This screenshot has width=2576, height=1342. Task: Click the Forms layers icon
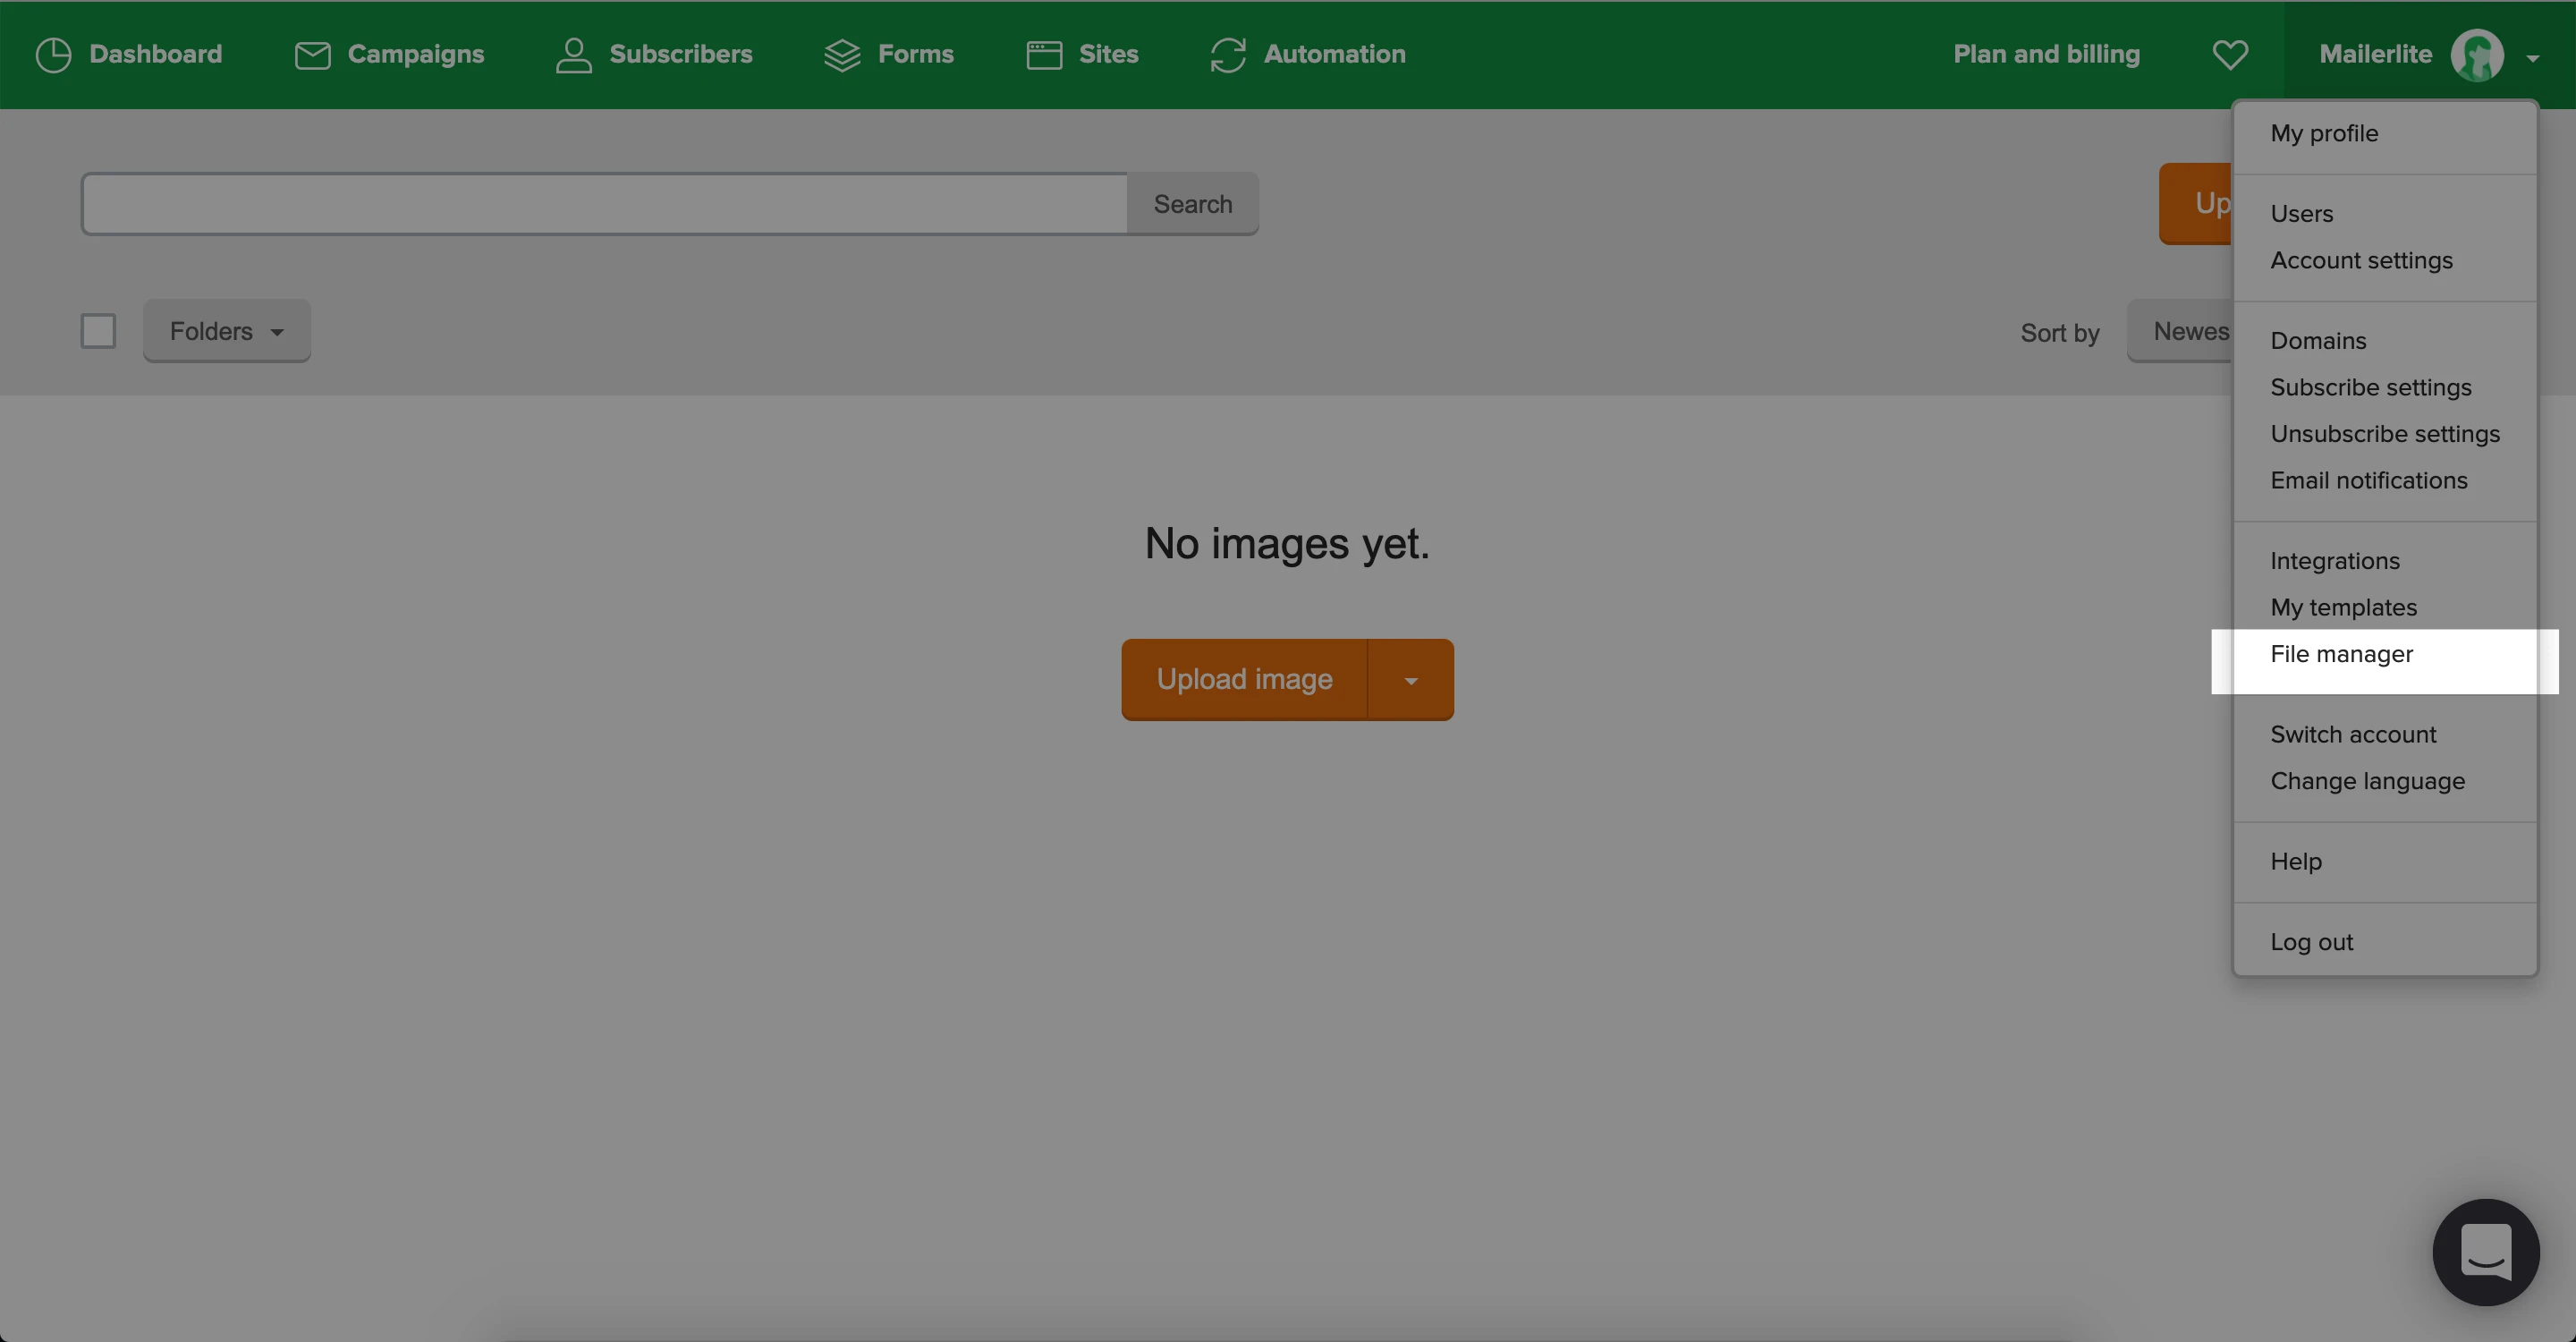point(842,55)
